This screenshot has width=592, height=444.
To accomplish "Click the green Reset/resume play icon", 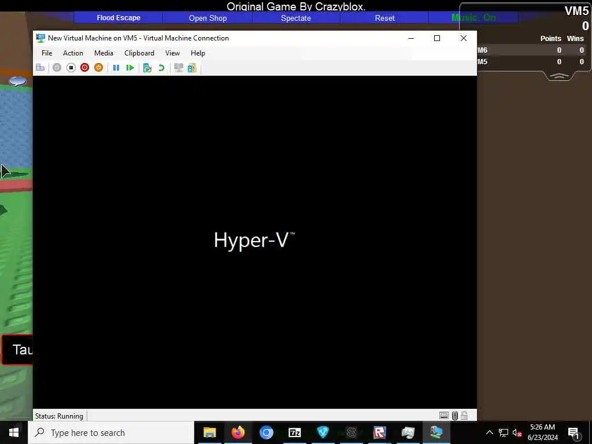I will tap(130, 68).
